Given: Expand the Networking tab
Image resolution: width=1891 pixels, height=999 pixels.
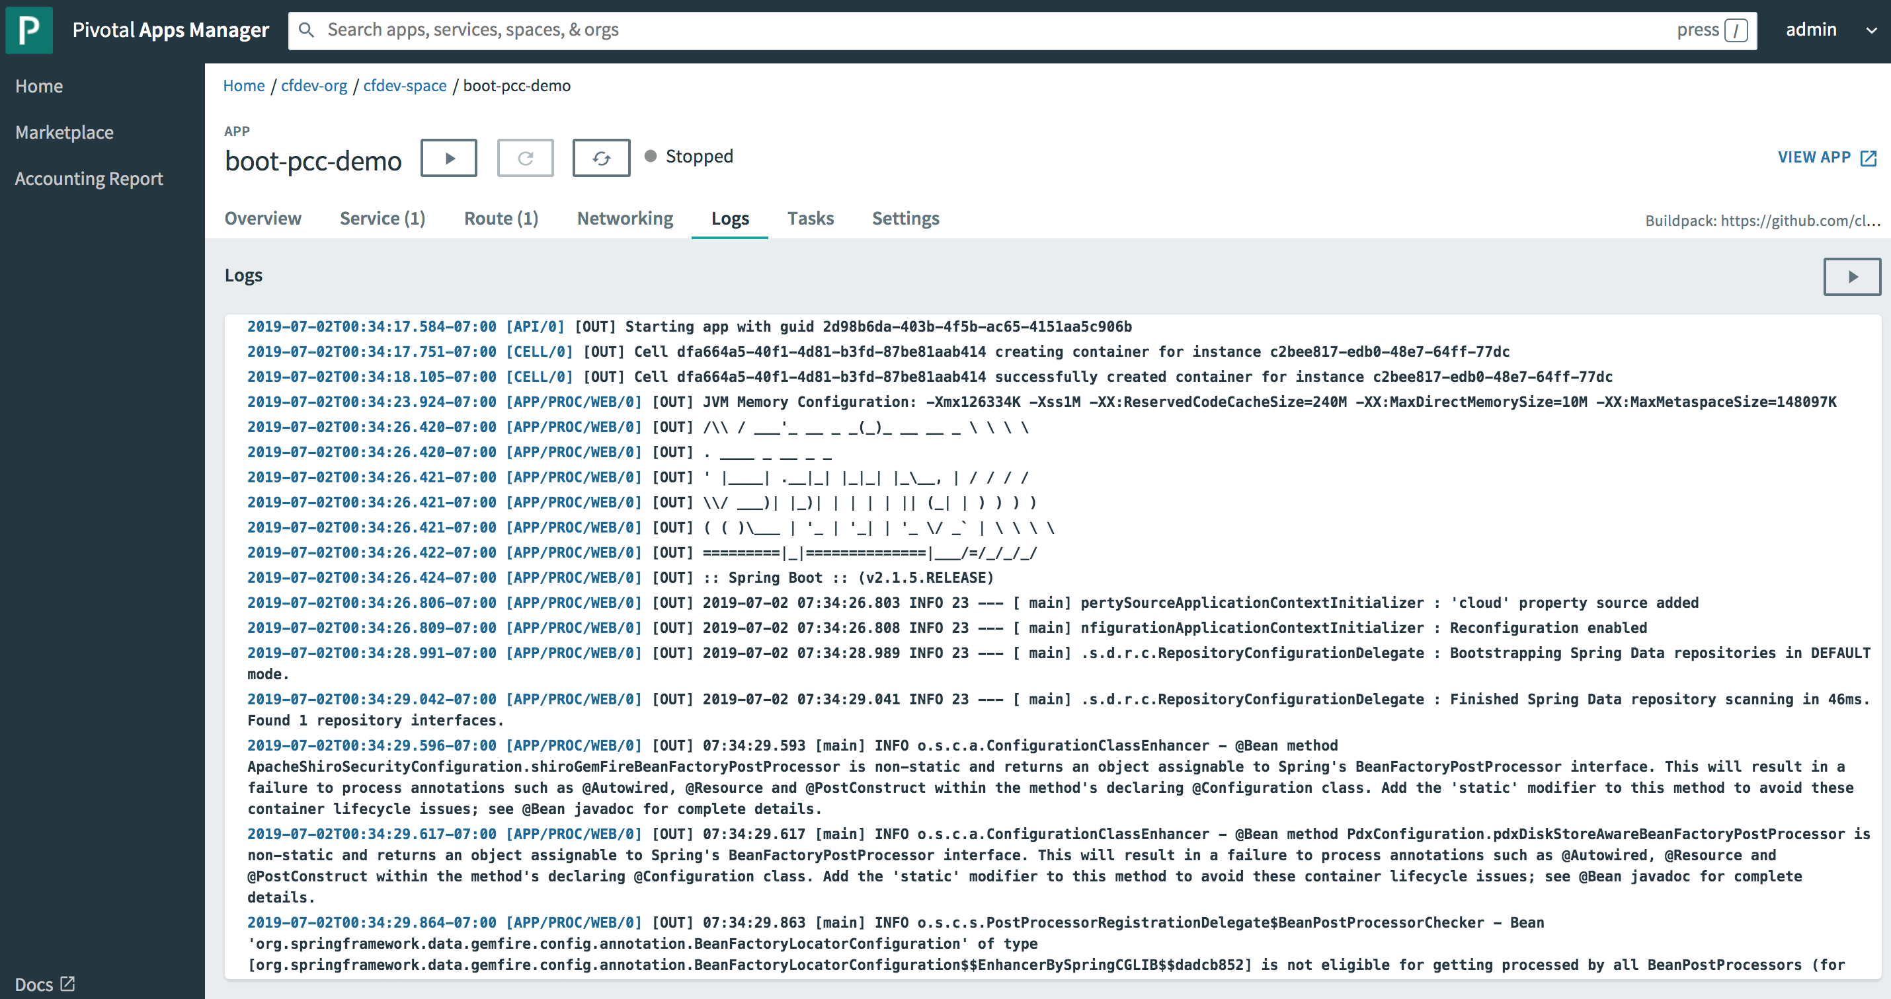Looking at the screenshot, I should point(625,217).
